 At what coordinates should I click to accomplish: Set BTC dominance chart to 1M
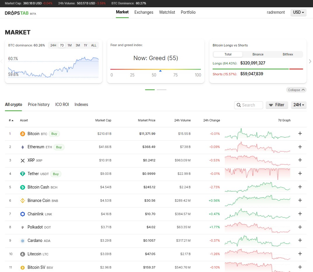(x=69, y=45)
